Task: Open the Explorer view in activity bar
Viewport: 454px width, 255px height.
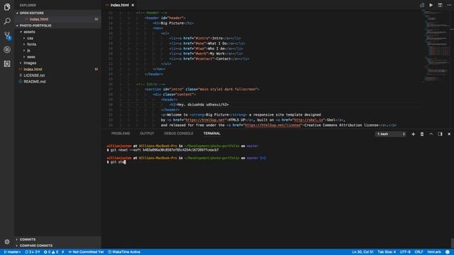Action: [7, 6]
